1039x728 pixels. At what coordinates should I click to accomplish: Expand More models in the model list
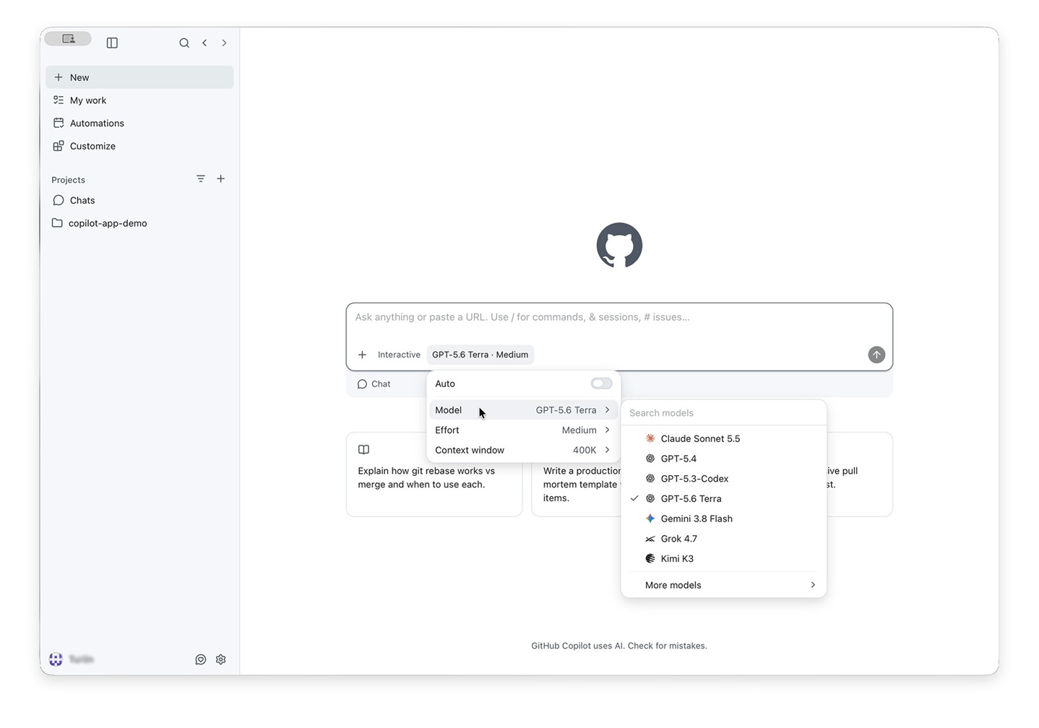pos(723,585)
